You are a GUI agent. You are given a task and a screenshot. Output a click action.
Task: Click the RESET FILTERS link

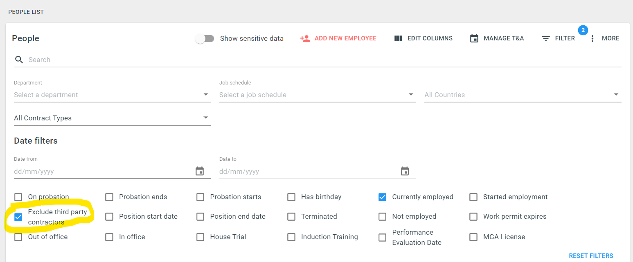591,256
